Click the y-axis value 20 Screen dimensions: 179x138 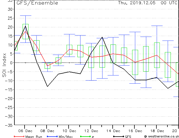[x=10, y=27]
